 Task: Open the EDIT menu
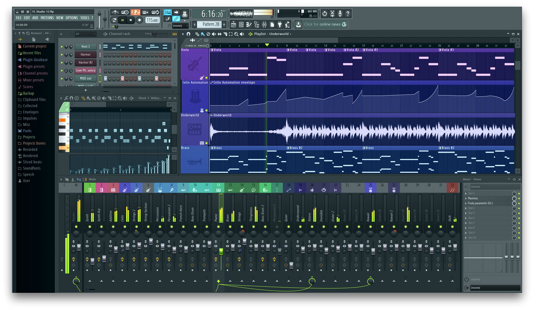pyautogui.click(x=27, y=18)
